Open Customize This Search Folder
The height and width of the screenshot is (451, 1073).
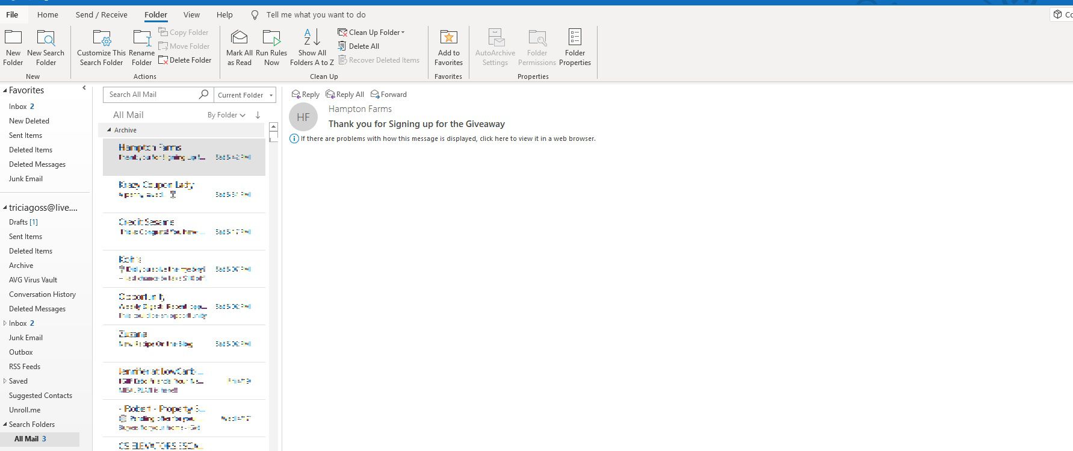[x=101, y=48]
